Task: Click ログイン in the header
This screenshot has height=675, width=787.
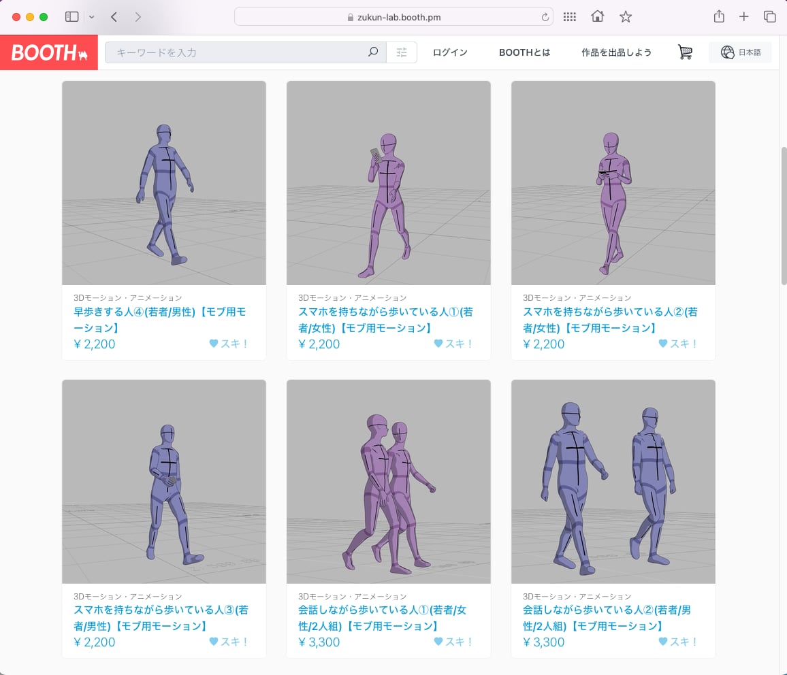Action: [x=450, y=52]
